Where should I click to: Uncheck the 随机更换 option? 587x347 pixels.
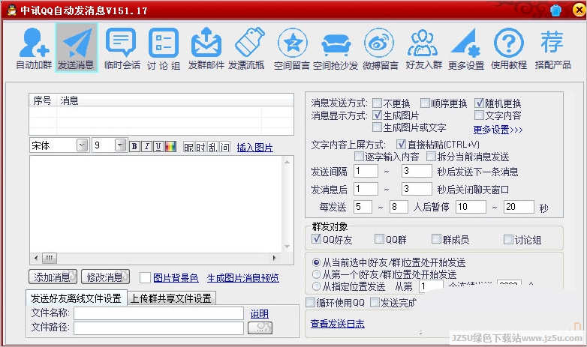tap(479, 103)
